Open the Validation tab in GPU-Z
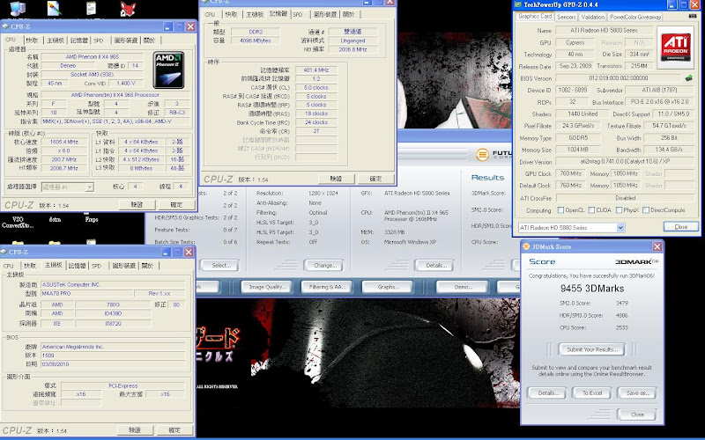This screenshot has height=440, width=705. click(592, 17)
